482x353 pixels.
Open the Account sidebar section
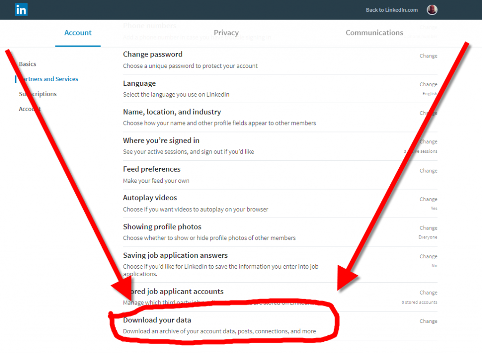(30, 109)
